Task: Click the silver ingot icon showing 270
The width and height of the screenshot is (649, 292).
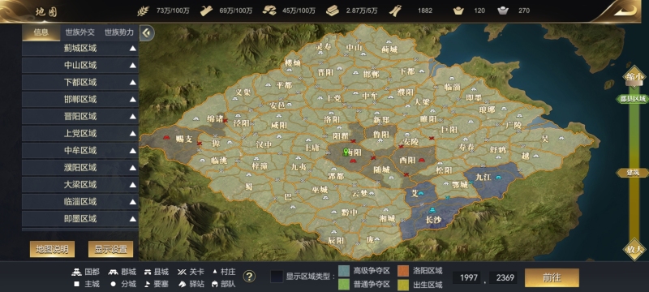Action: 503,11
